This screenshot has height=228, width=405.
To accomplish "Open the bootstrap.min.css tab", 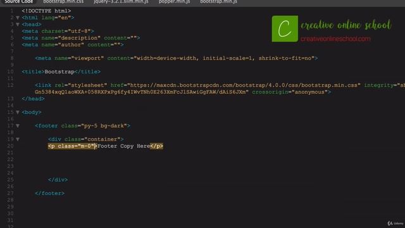I will (x=63, y=1).
